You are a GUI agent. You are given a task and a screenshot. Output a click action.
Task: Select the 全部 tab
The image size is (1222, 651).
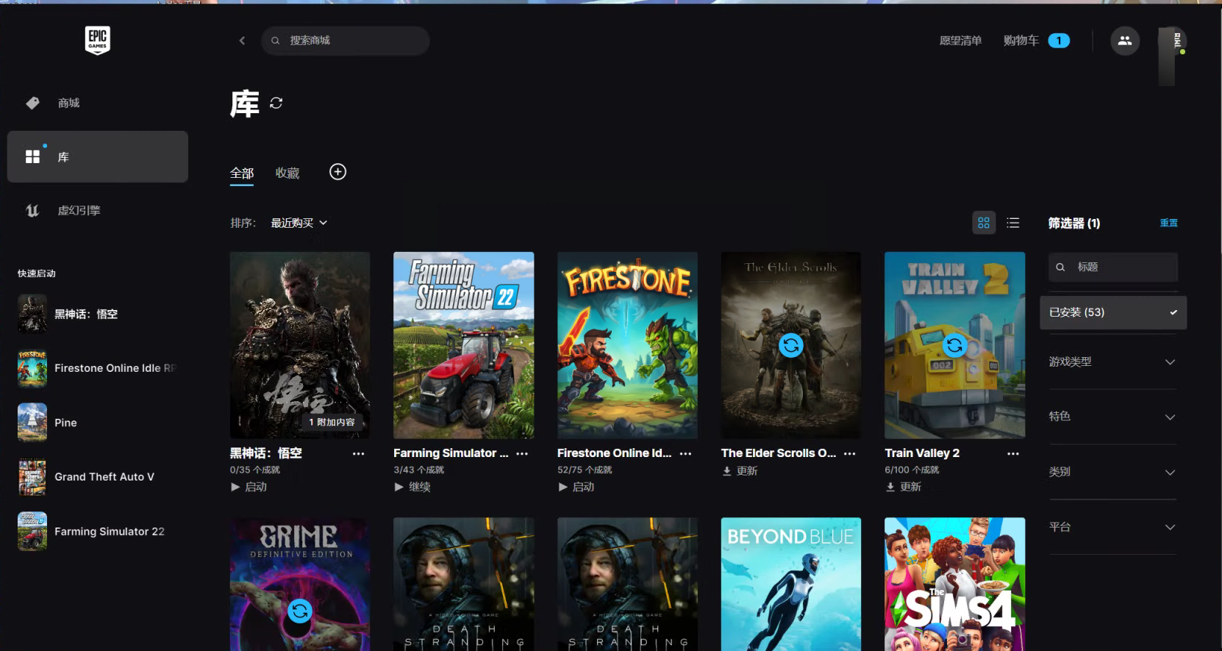click(x=242, y=173)
